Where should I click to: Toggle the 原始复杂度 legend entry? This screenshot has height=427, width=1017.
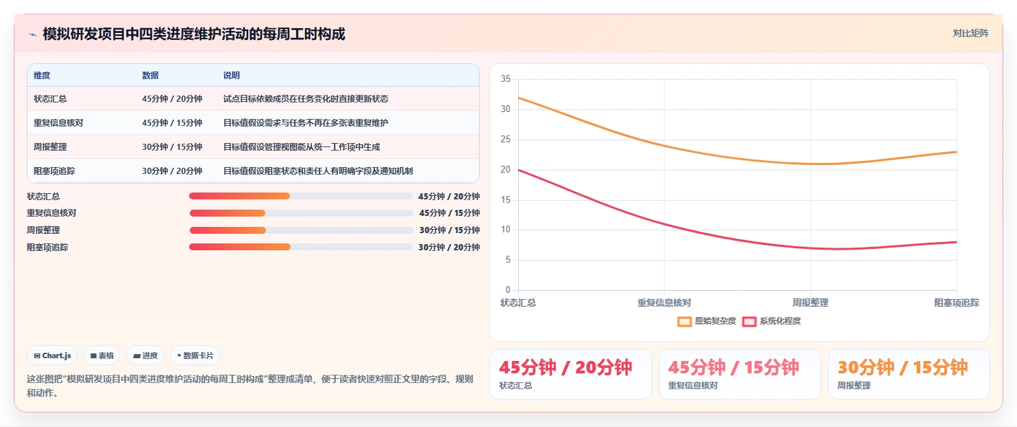tap(706, 321)
